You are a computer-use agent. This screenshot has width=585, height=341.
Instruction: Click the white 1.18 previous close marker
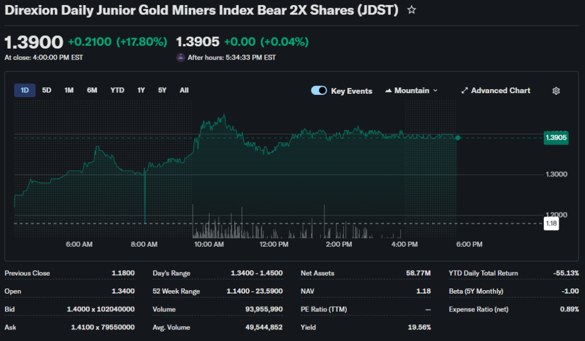[x=551, y=223]
